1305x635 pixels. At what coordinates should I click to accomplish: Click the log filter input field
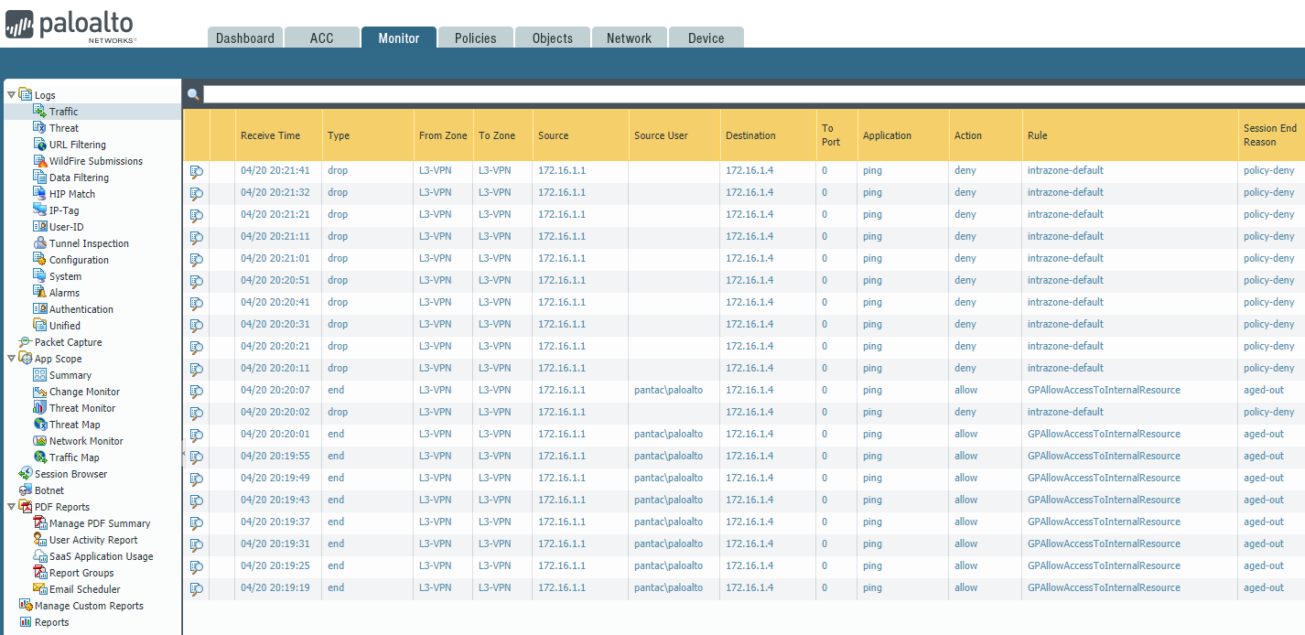pos(750,95)
